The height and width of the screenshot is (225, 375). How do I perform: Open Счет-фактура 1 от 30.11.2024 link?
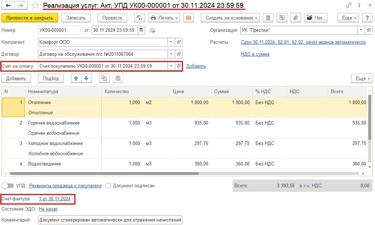click(55, 199)
